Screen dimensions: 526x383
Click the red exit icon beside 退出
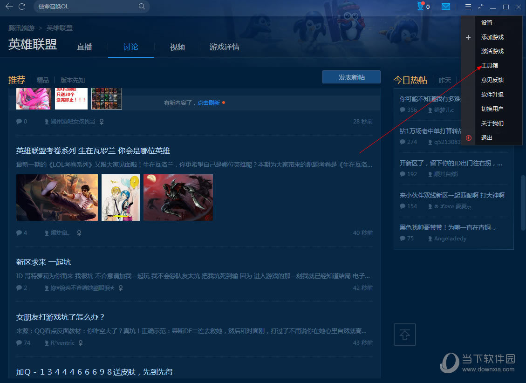pyautogui.click(x=469, y=138)
